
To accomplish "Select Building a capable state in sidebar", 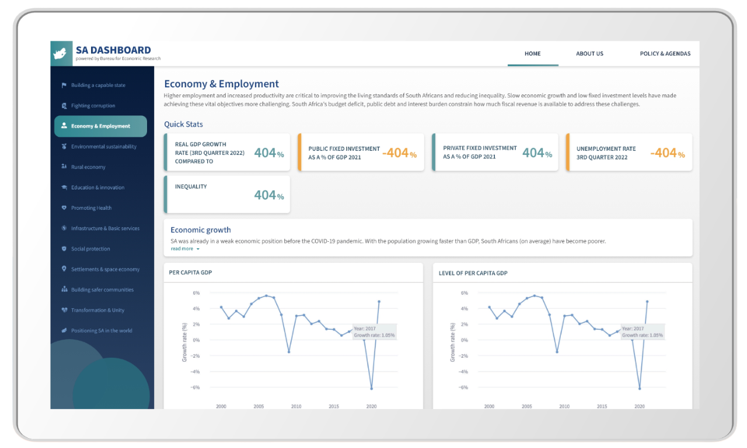I will click(x=98, y=85).
